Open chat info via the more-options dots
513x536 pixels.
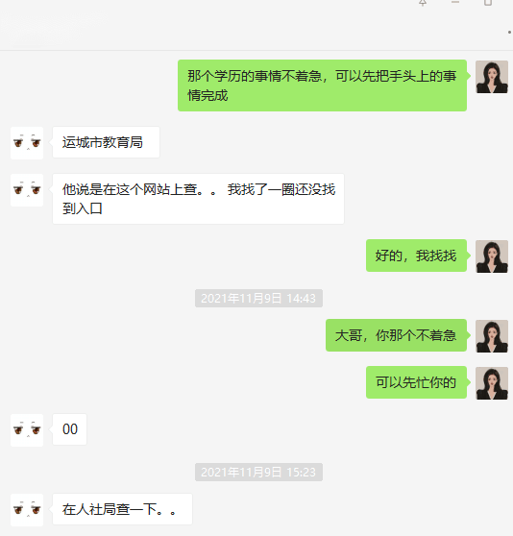click(x=509, y=32)
